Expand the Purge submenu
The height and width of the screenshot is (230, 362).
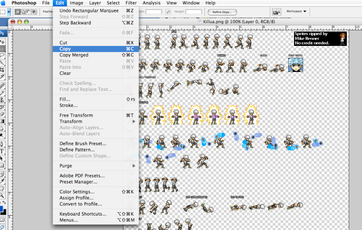coord(96,166)
